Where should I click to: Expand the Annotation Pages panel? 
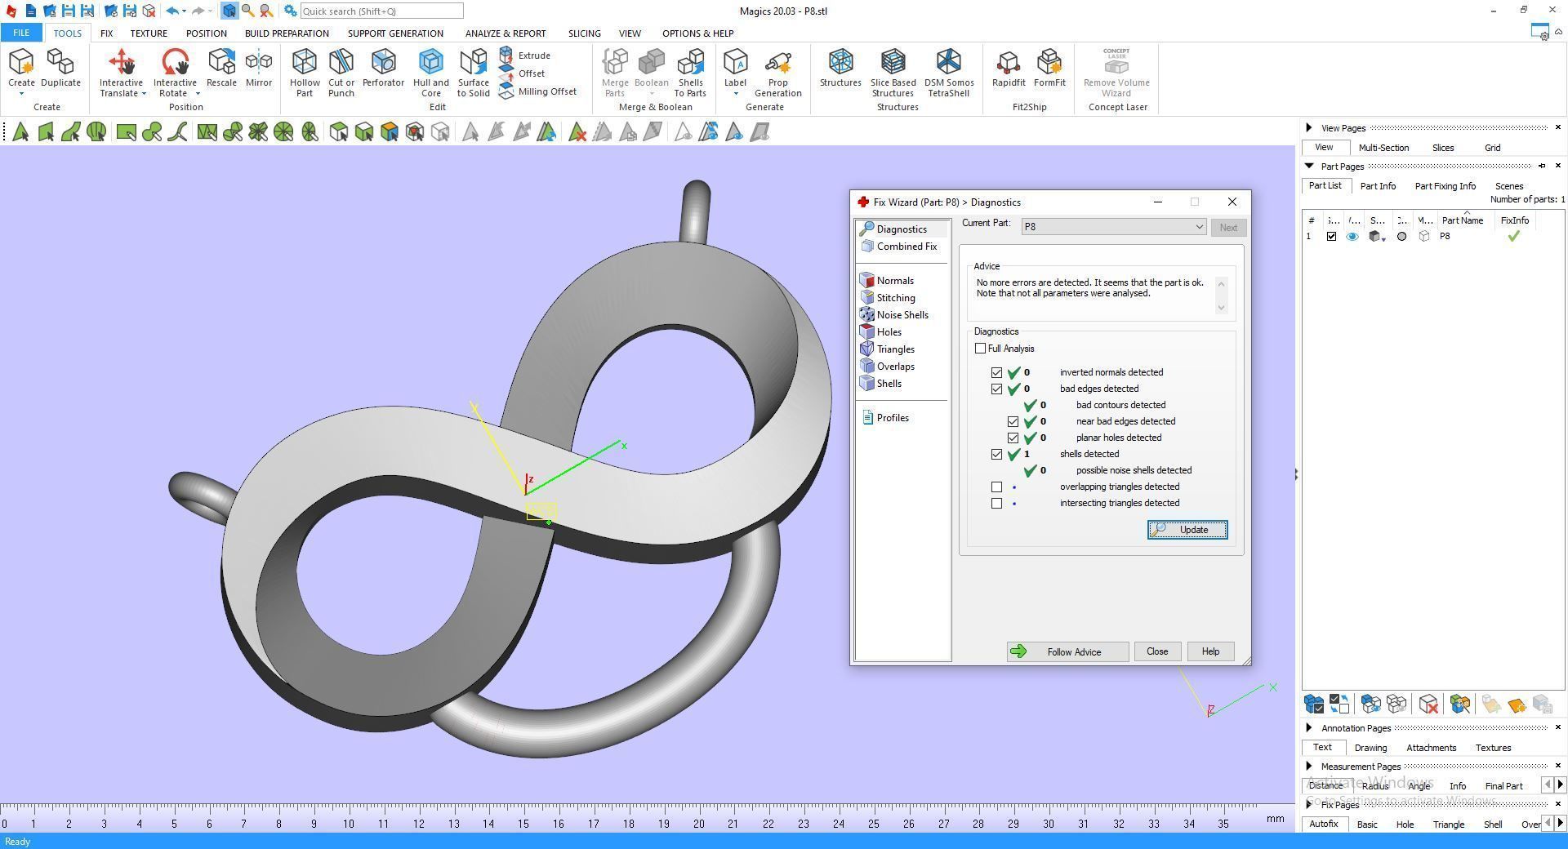click(1309, 727)
